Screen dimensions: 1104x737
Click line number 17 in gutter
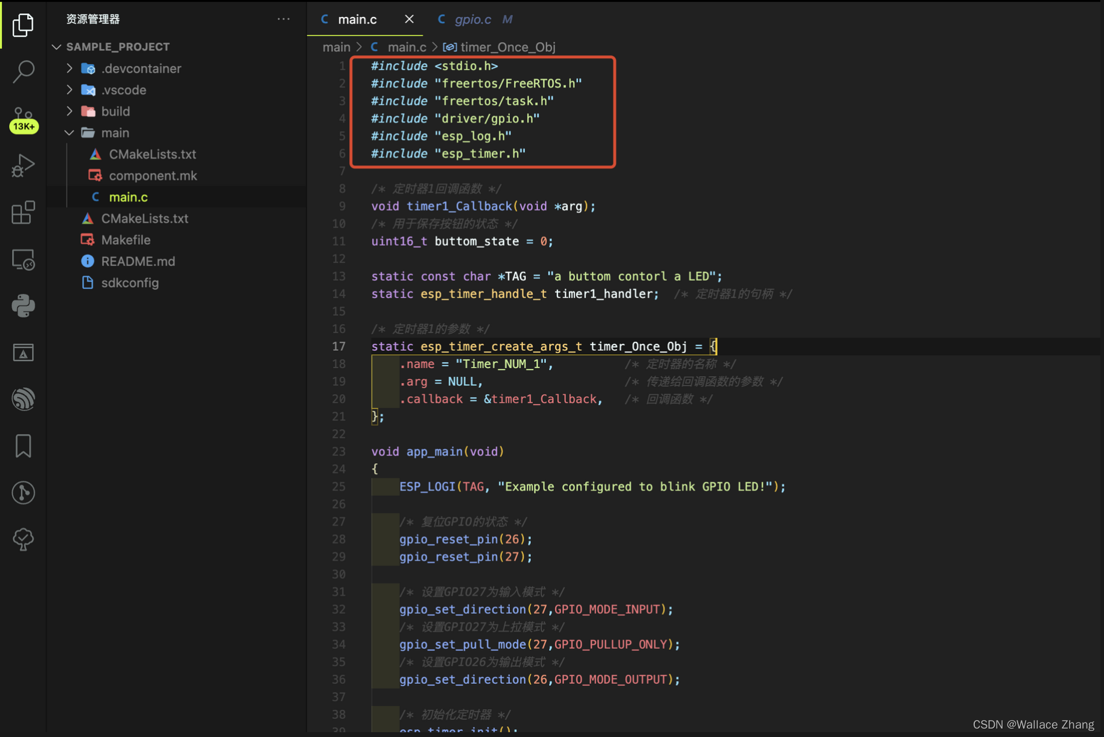(339, 346)
